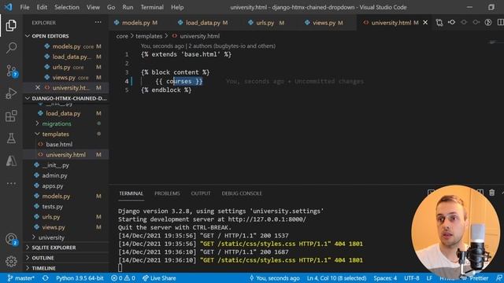
Task: Open the Testing flask view
Action: pos(11,138)
